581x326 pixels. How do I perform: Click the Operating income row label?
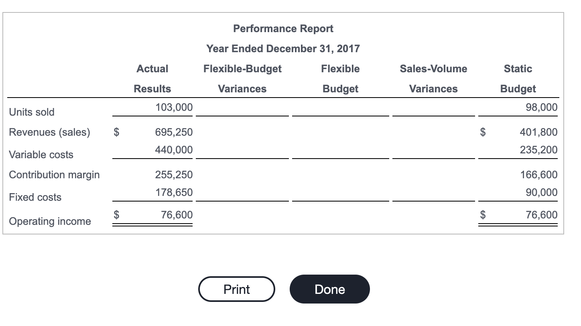pos(50,221)
